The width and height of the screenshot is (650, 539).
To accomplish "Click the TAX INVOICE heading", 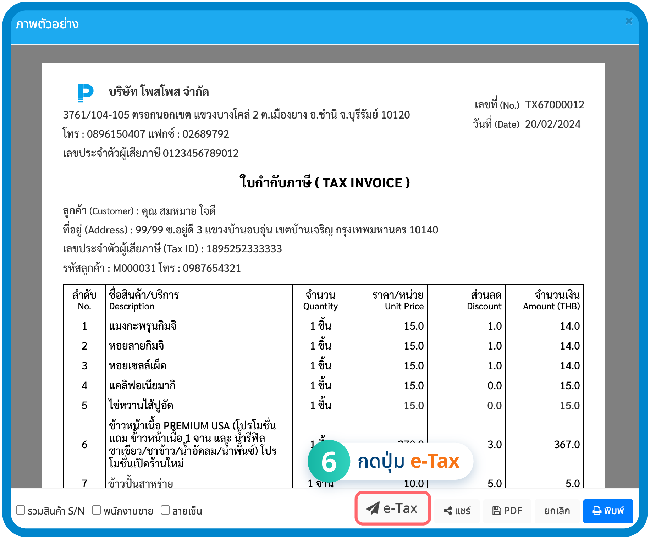I will [325, 183].
